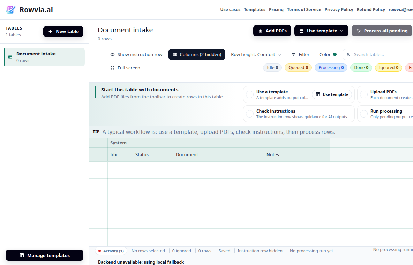The image size is (413, 265).
Task: Open the Use template dropdown in toolbar
Action: 321,31
